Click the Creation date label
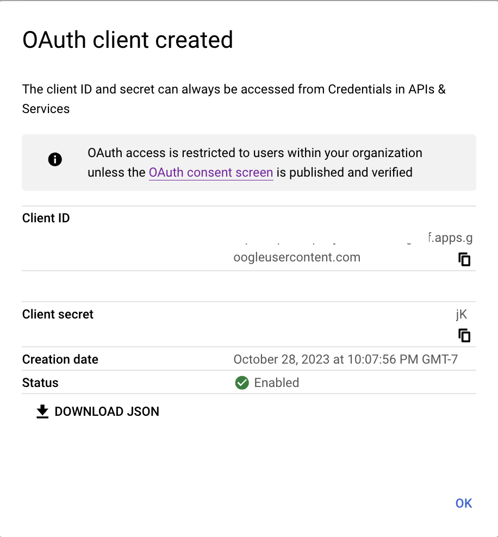 coord(60,359)
